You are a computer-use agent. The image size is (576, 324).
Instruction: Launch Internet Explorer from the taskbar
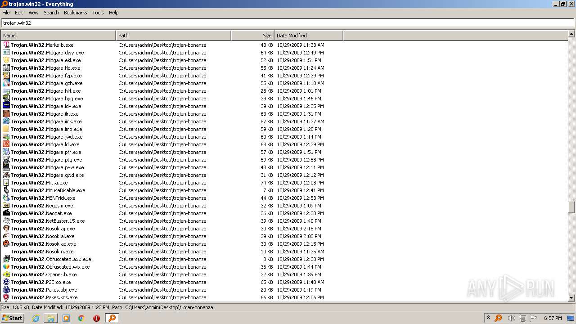pyautogui.click(x=36, y=318)
